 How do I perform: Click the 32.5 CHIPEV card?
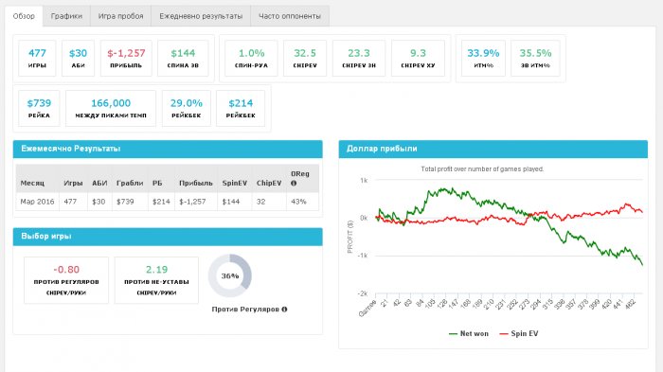coord(305,59)
